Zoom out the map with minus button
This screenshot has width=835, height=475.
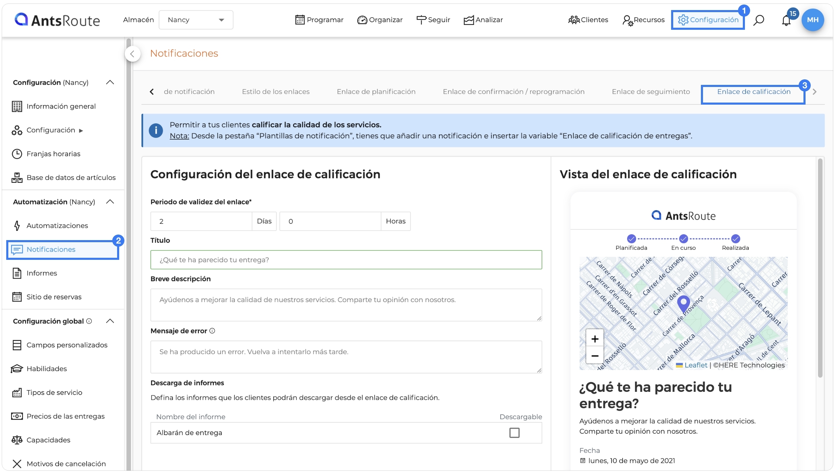pyautogui.click(x=595, y=356)
